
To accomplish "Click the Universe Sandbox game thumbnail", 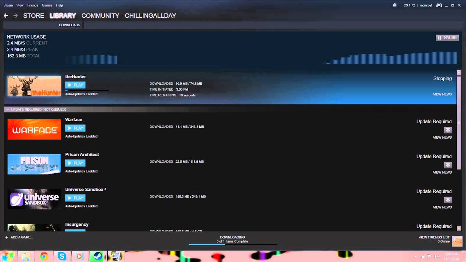I will [x=34, y=199].
